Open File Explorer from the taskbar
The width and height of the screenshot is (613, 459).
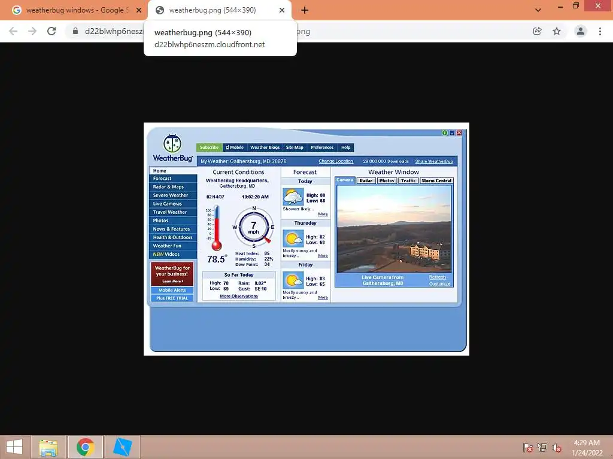48,447
